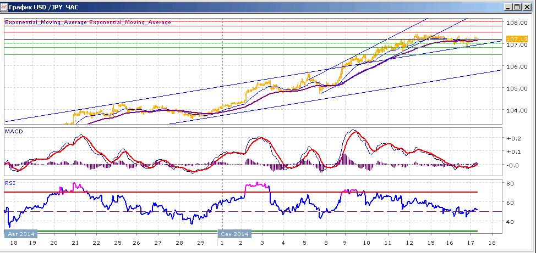The image size is (536, 253).
Task: Click the RSI 80 level scale label
Action: pos(510,183)
